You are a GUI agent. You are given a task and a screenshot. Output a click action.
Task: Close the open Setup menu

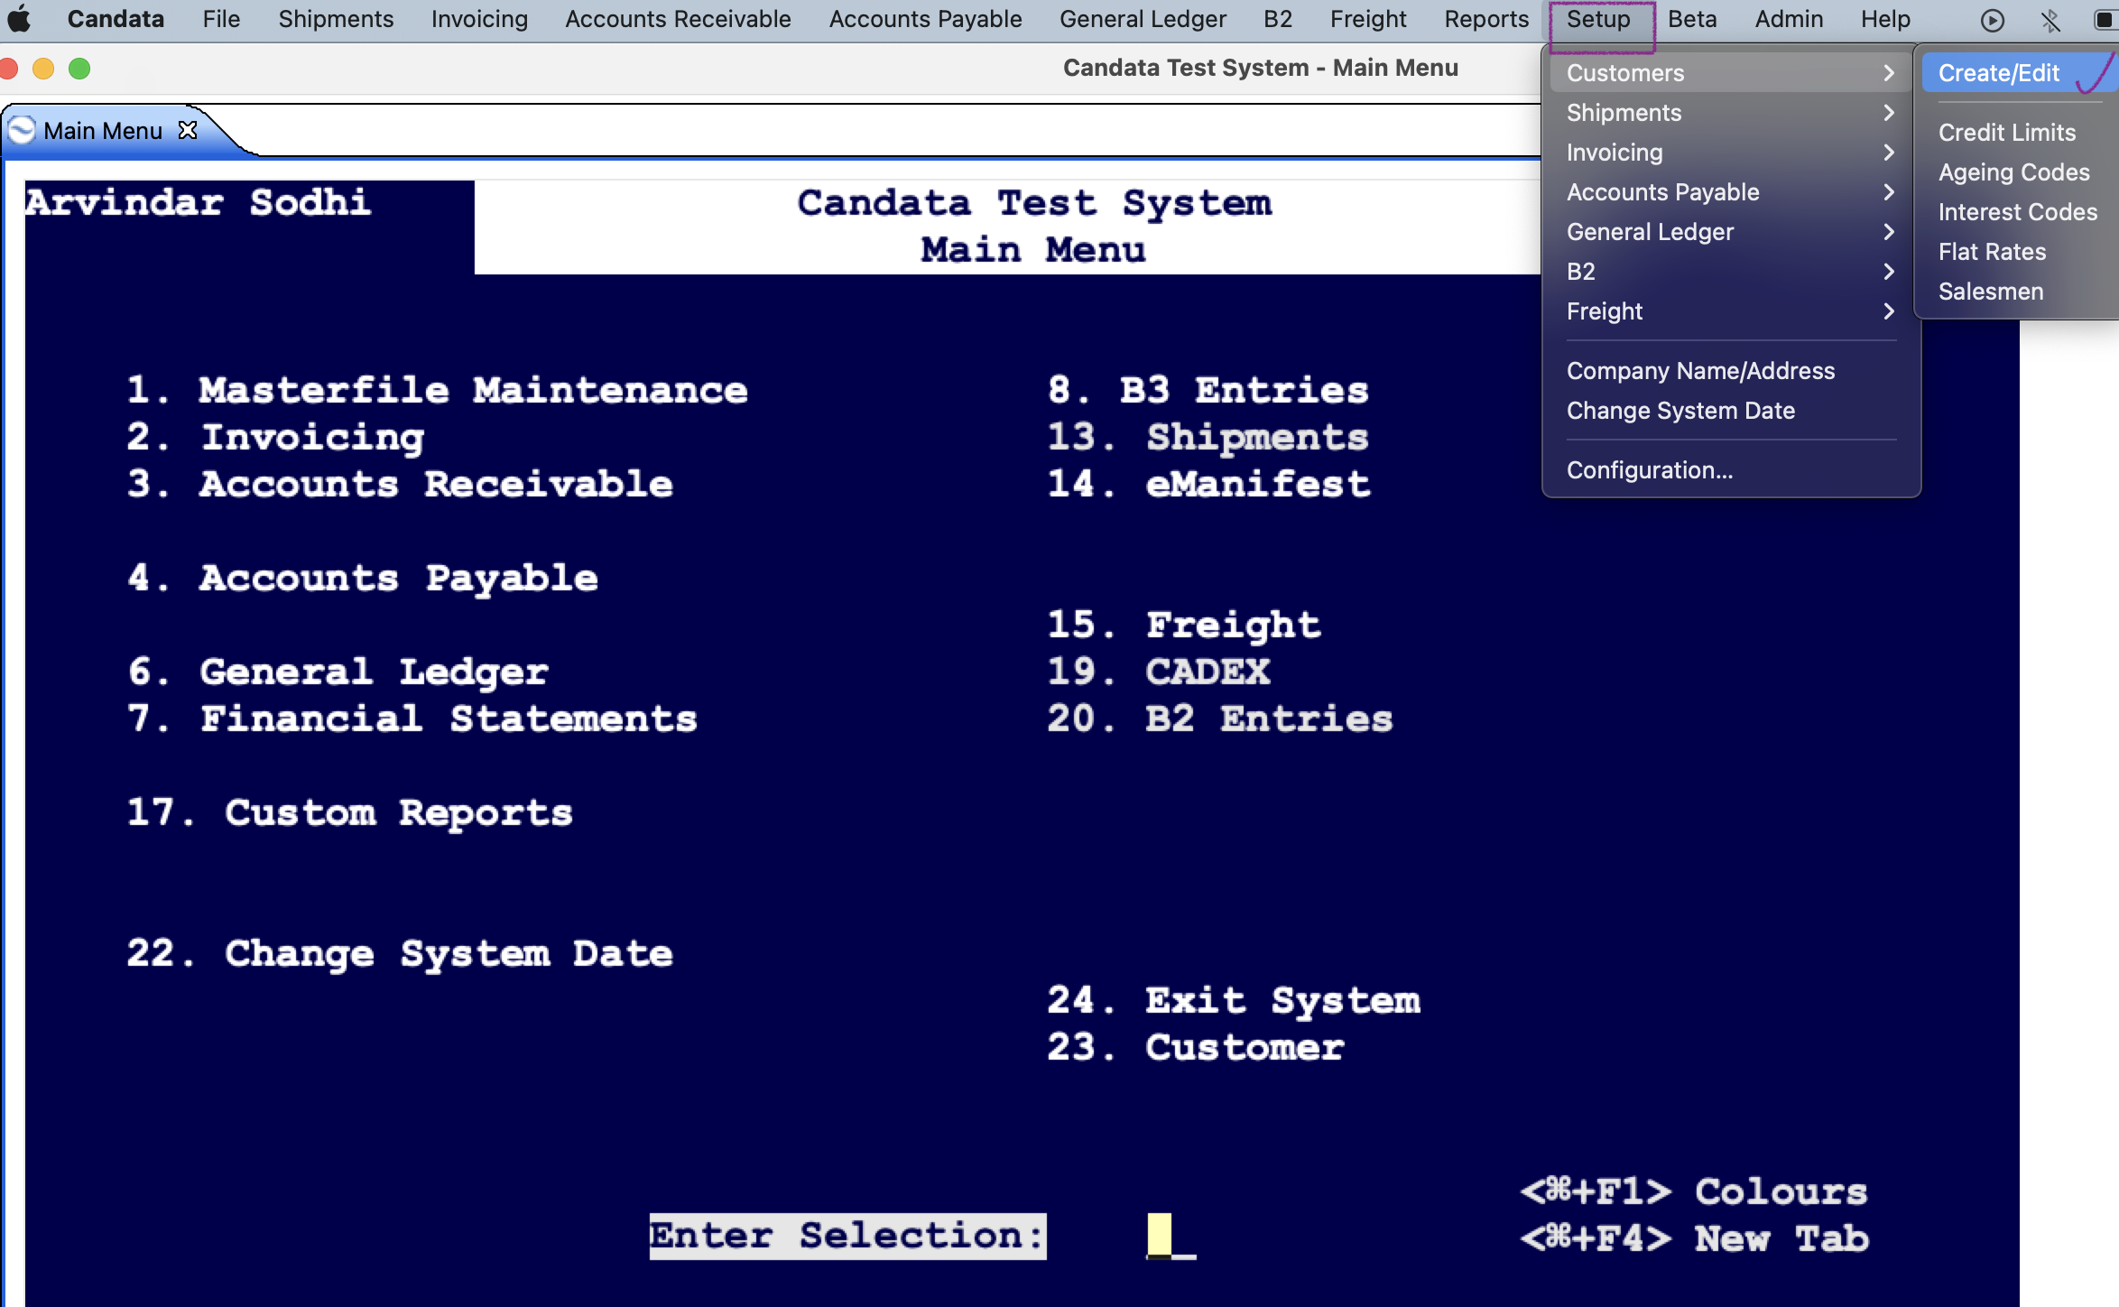pos(1598,19)
